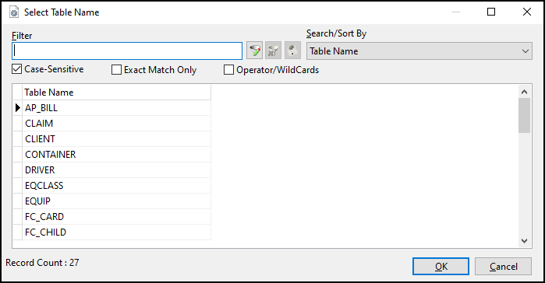Maximize the Select Table Name dialog
545x283 pixels.
(491, 12)
